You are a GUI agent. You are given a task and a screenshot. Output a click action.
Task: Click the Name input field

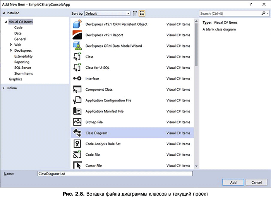click(115, 174)
